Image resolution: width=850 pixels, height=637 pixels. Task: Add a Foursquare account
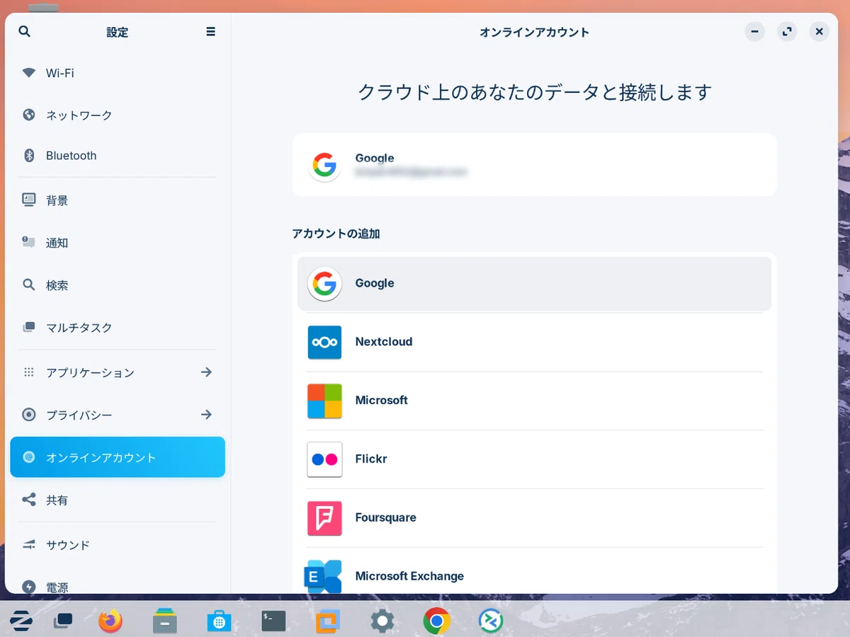click(x=535, y=518)
